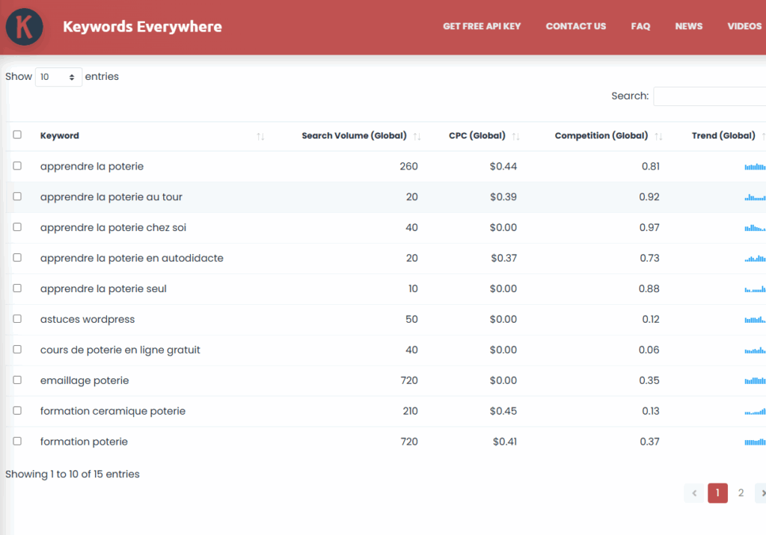View trend chart for apprendre la poterie
The height and width of the screenshot is (535, 766).
pos(755,167)
